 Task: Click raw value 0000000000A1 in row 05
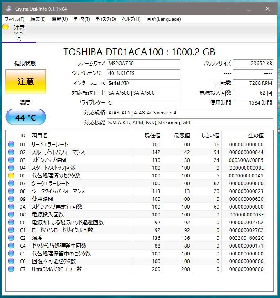click(x=246, y=176)
